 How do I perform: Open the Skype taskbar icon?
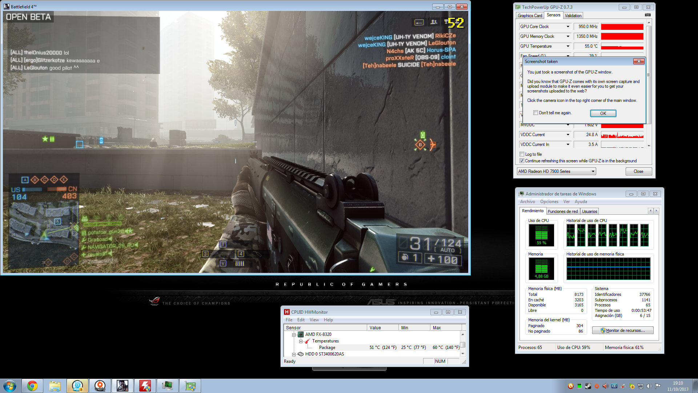77,386
